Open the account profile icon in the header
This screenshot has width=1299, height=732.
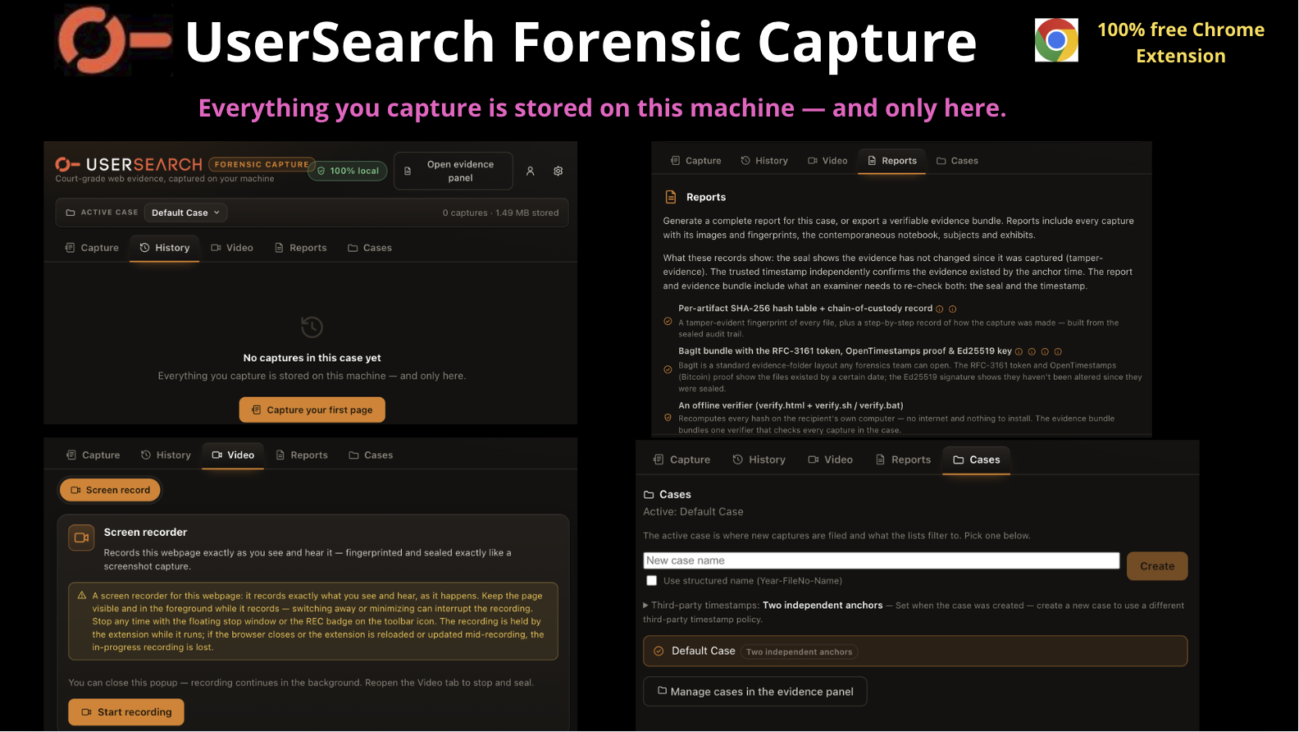531,171
